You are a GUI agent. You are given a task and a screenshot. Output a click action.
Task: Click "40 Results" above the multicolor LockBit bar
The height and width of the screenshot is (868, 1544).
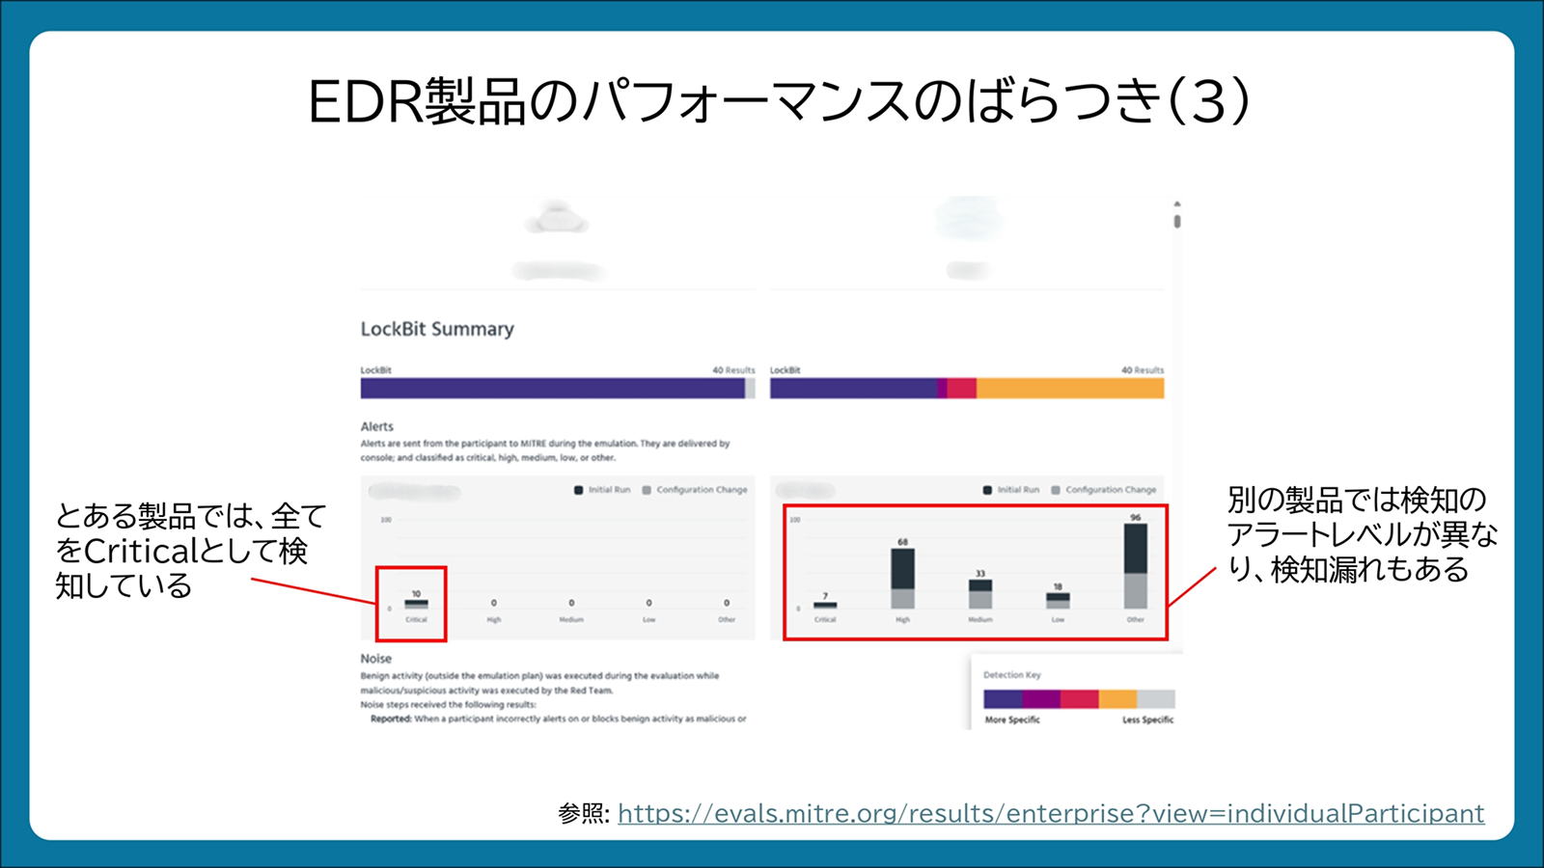(1143, 370)
